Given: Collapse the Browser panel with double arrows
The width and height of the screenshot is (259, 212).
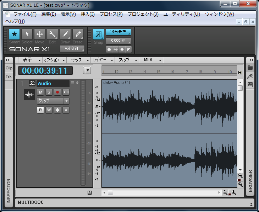Looking at the screenshot, I should [x=251, y=60].
